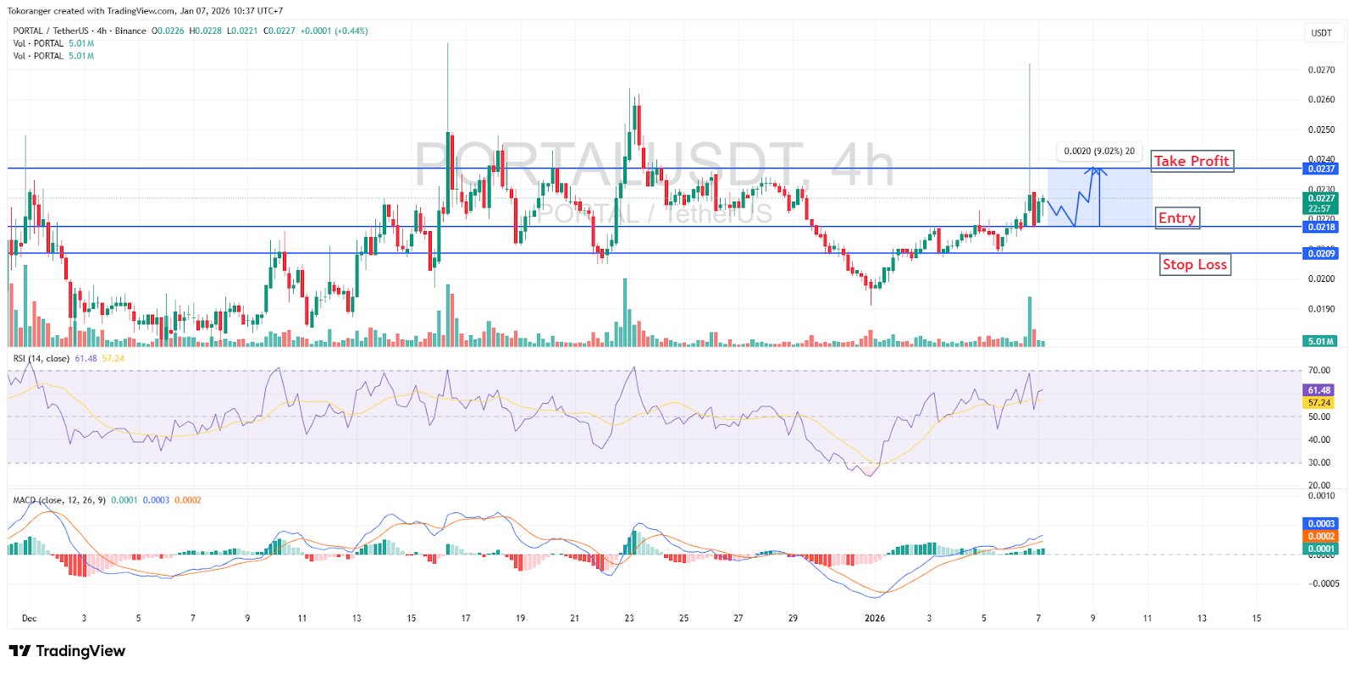The height and width of the screenshot is (673, 1355).
Task: Open the MACD (close, 12, 26, 9) legend
Action: point(59,500)
